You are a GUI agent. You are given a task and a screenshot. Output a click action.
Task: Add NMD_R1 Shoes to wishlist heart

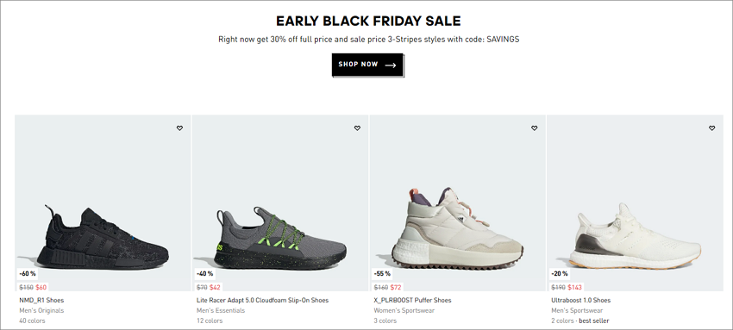click(x=180, y=128)
